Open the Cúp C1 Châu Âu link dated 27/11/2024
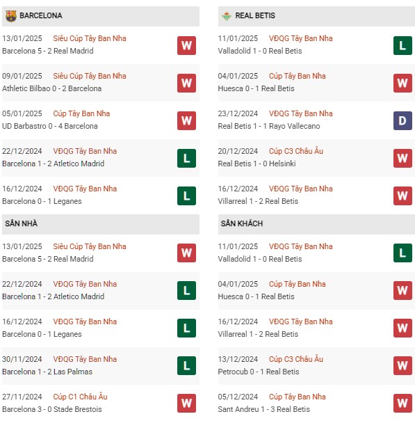The width and height of the screenshot is (415, 421). coord(80,397)
